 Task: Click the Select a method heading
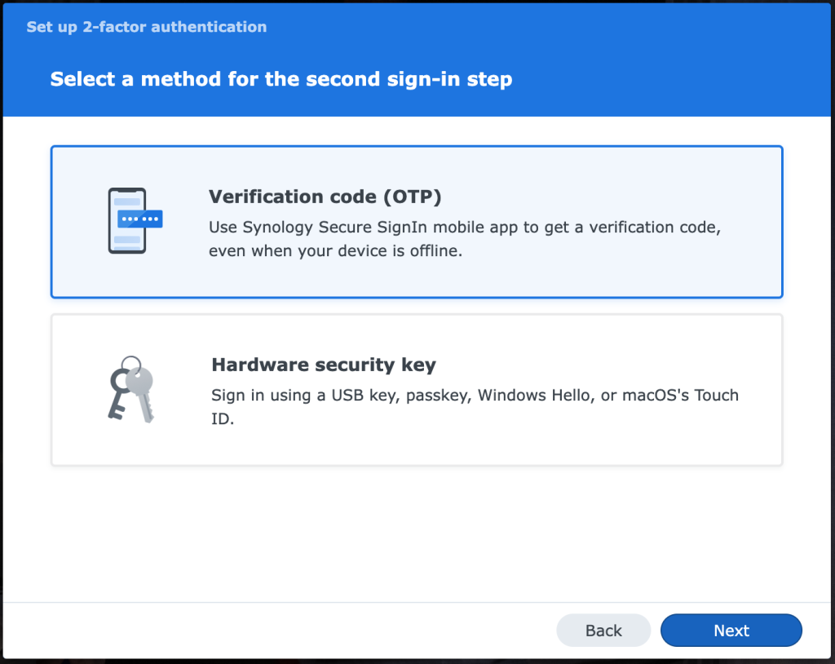281,79
